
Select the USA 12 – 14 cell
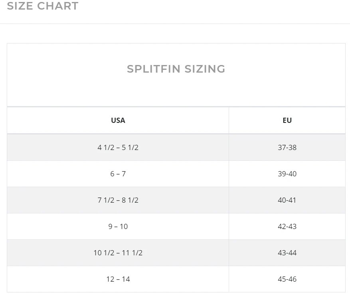[x=118, y=279]
